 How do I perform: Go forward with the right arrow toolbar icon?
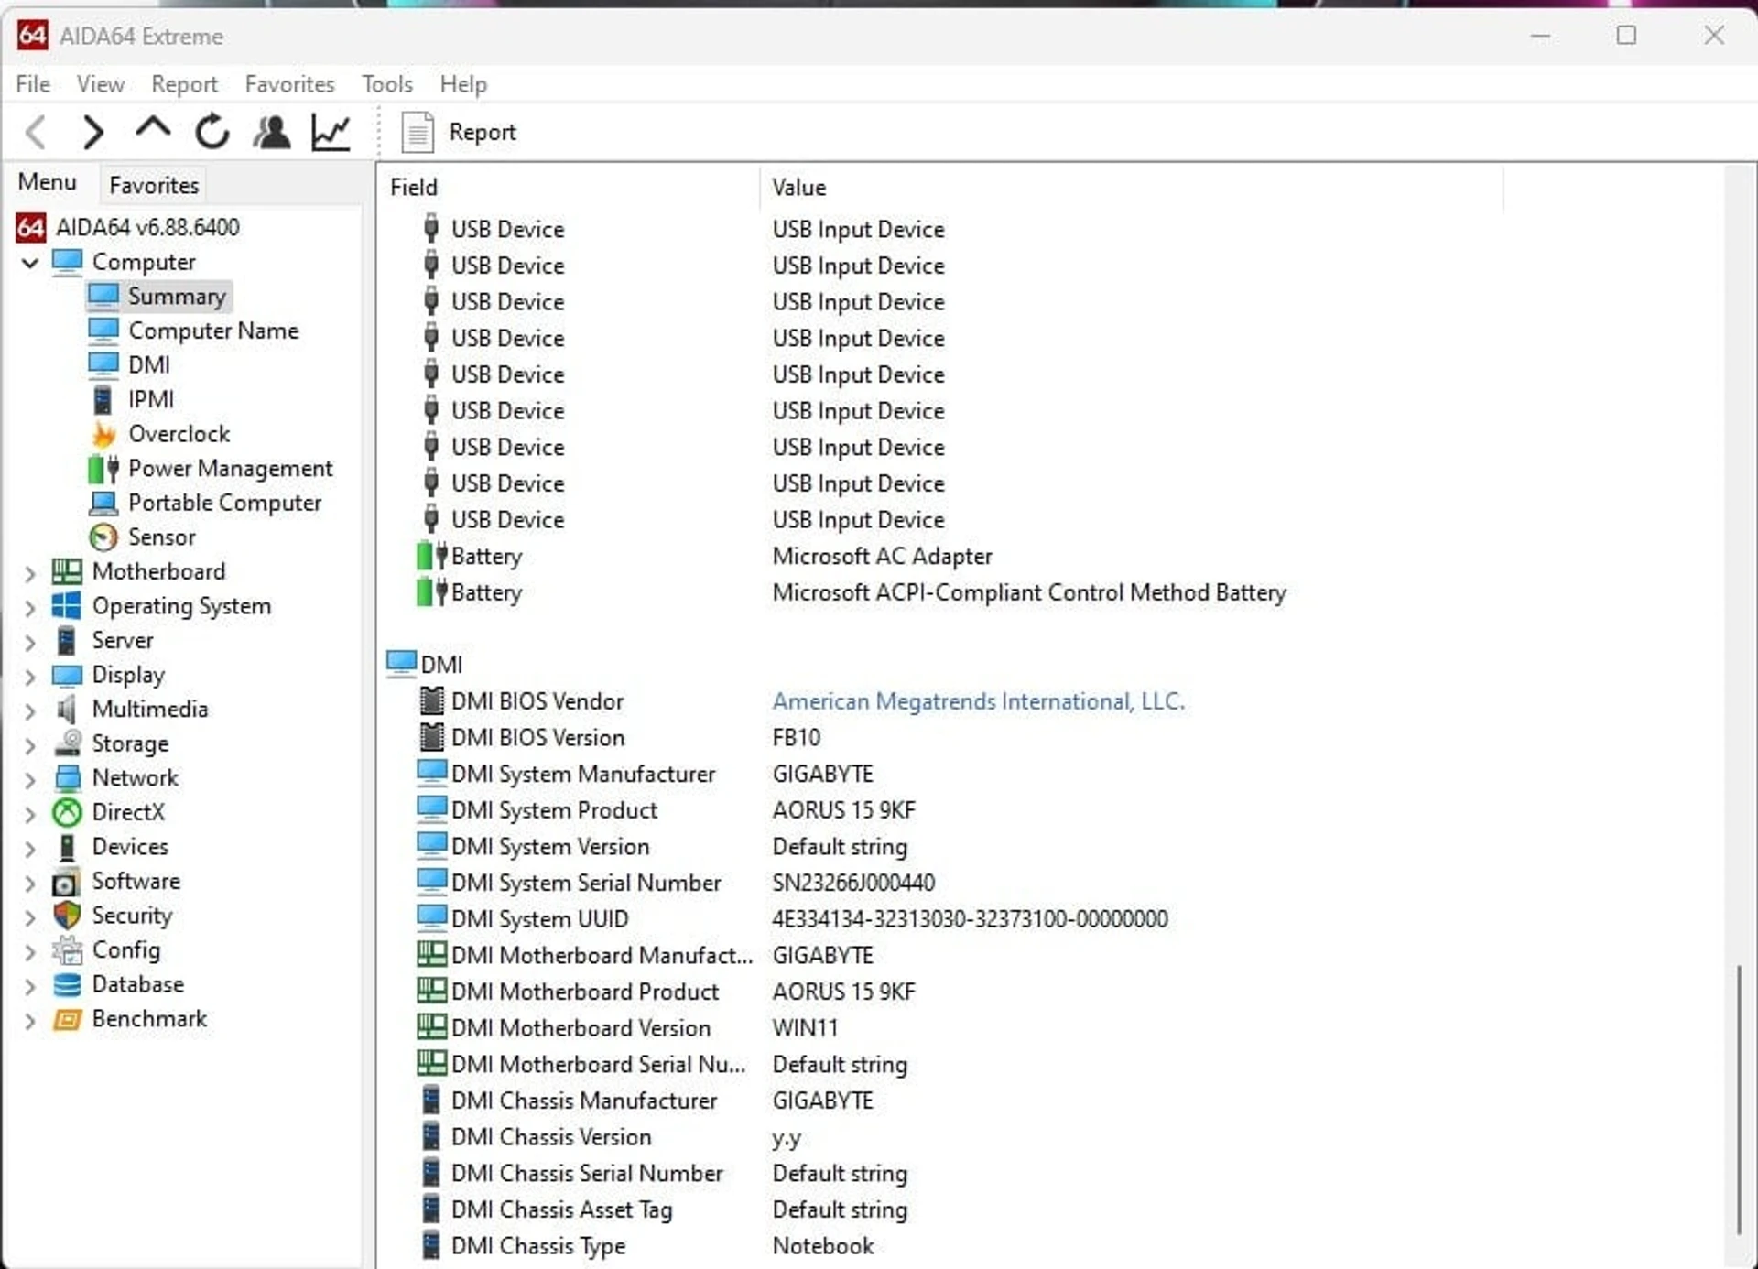(x=92, y=133)
